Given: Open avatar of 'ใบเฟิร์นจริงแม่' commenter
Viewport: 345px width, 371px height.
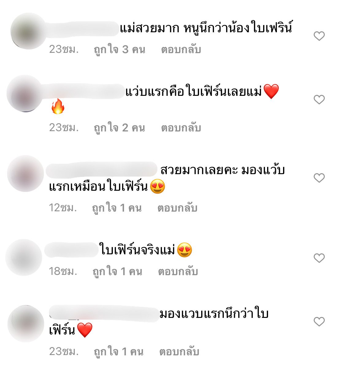Looking at the screenshot, I should tap(24, 257).
